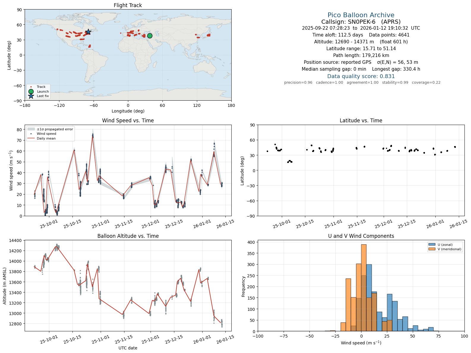
Task: Click the 'agreement=1.00' sub-score
Action: tap(363, 83)
